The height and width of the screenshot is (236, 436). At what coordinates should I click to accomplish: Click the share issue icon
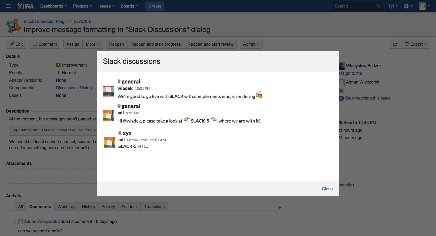(x=395, y=44)
